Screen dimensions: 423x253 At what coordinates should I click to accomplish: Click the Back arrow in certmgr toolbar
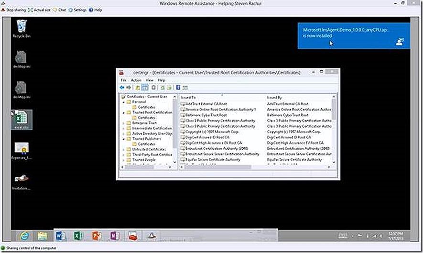122,88
